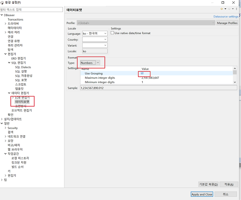Select 오브젝트 편집기 in the tree
241x200 pixels.
(21, 110)
